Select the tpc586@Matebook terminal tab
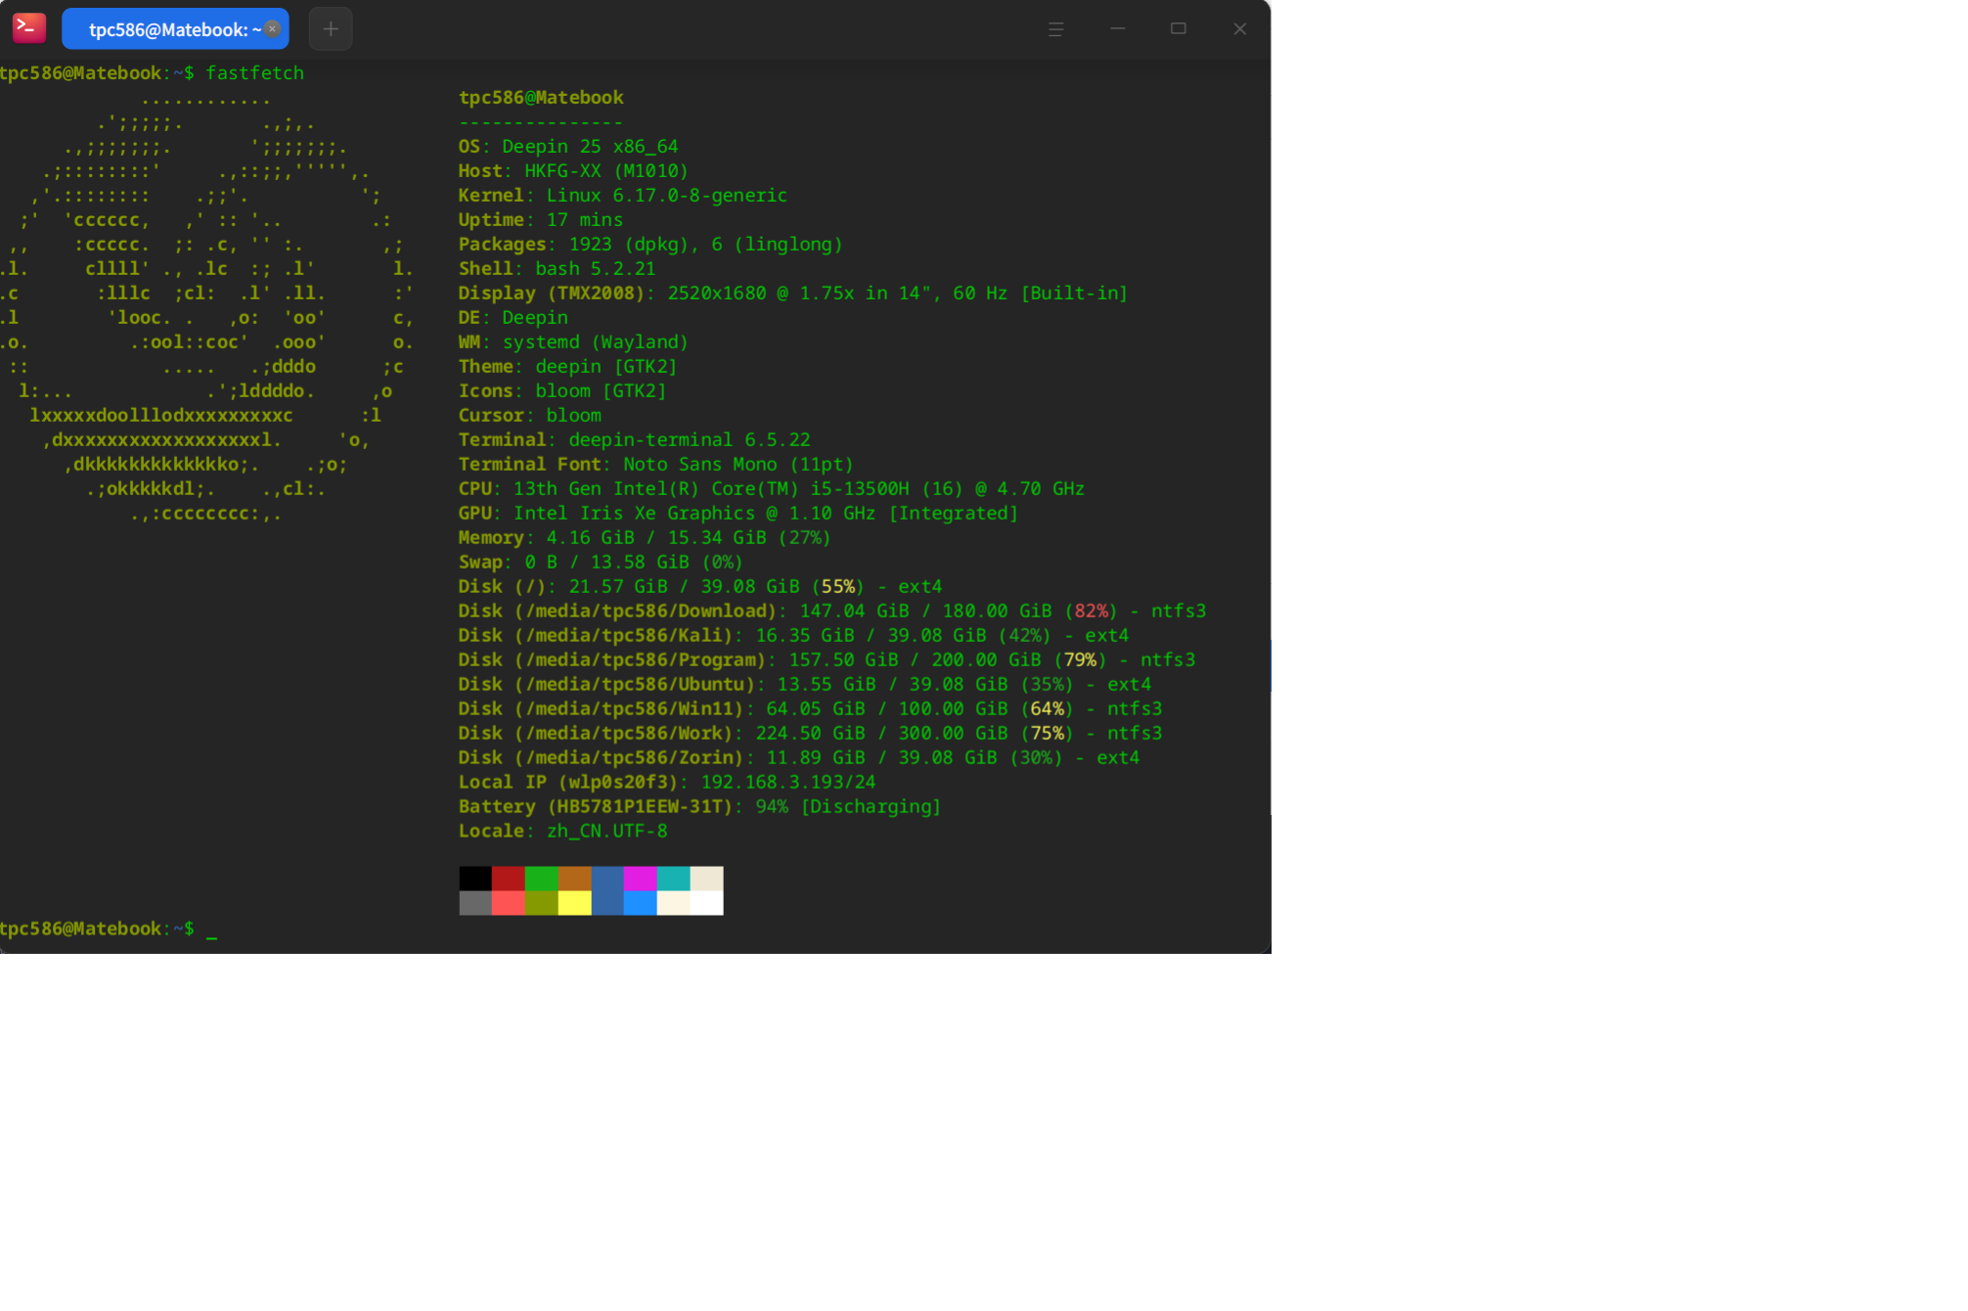Viewport: 1968px width, 1311px height. coord(175,29)
